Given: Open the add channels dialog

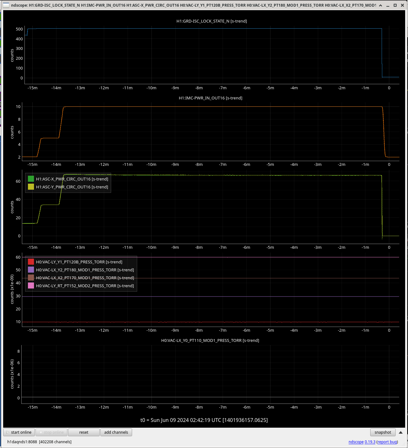Looking at the screenshot, I should coord(116,432).
